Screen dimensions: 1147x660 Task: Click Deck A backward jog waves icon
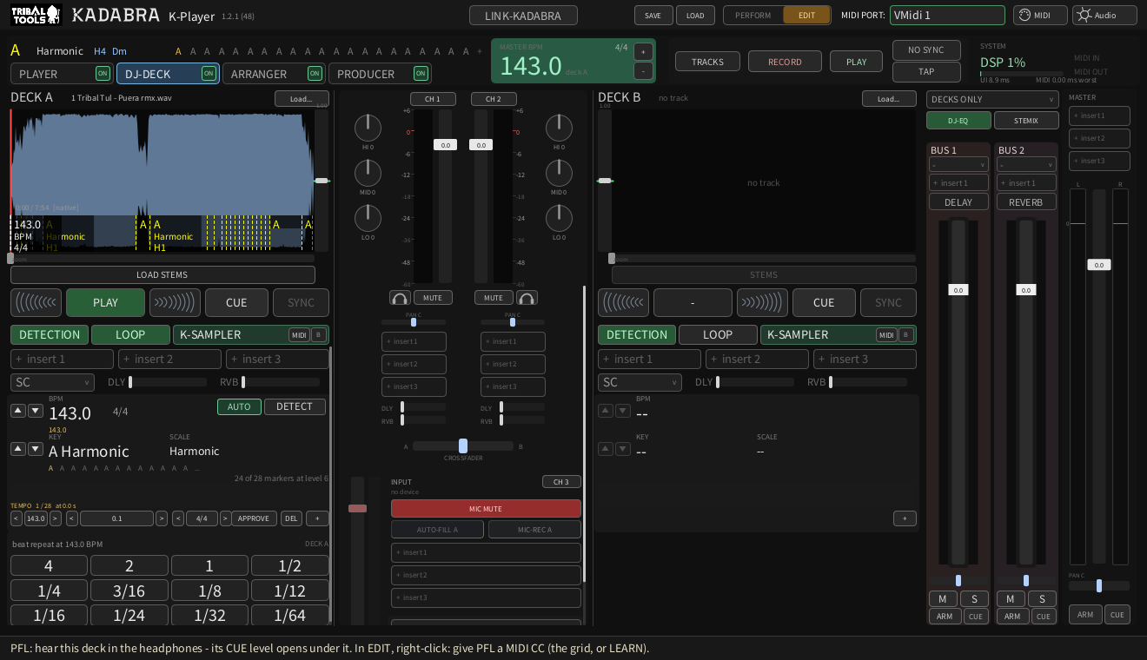(36, 302)
